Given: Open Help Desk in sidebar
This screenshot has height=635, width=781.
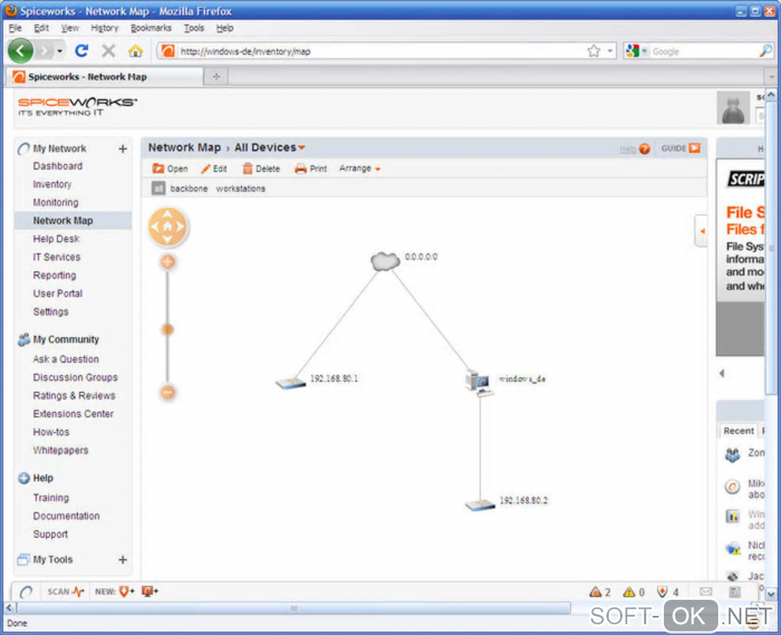Looking at the screenshot, I should point(57,239).
